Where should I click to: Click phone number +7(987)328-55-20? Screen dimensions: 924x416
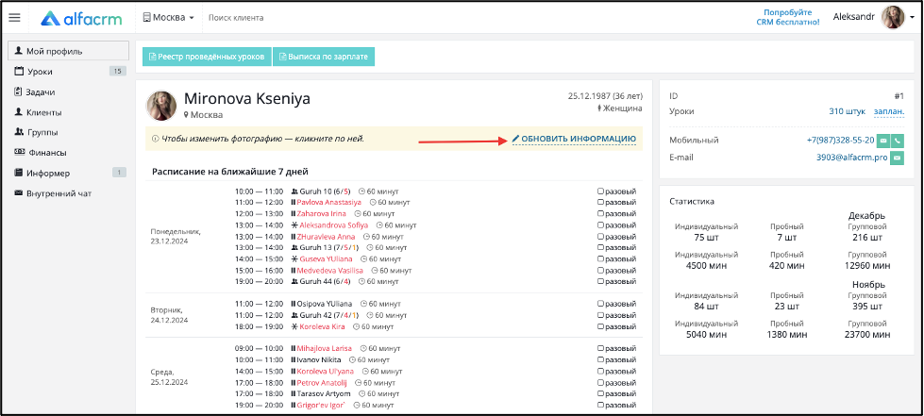pyautogui.click(x=840, y=141)
